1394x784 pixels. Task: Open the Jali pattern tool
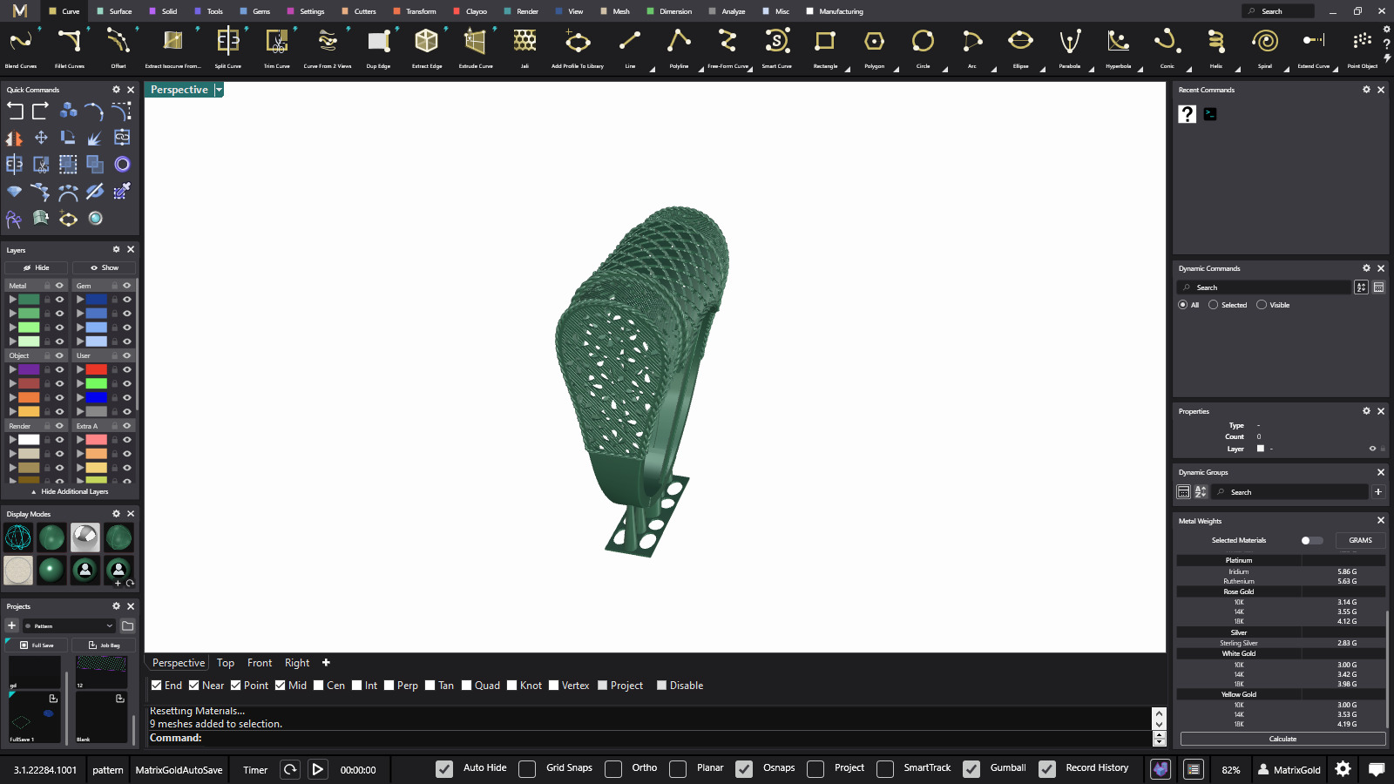(x=524, y=48)
